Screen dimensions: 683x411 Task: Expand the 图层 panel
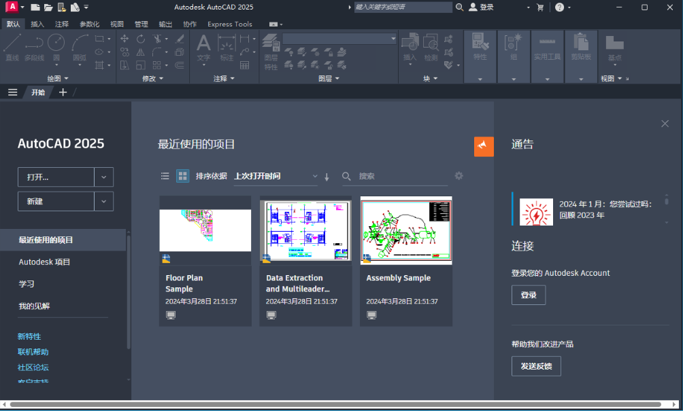pyautogui.click(x=329, y=78)
